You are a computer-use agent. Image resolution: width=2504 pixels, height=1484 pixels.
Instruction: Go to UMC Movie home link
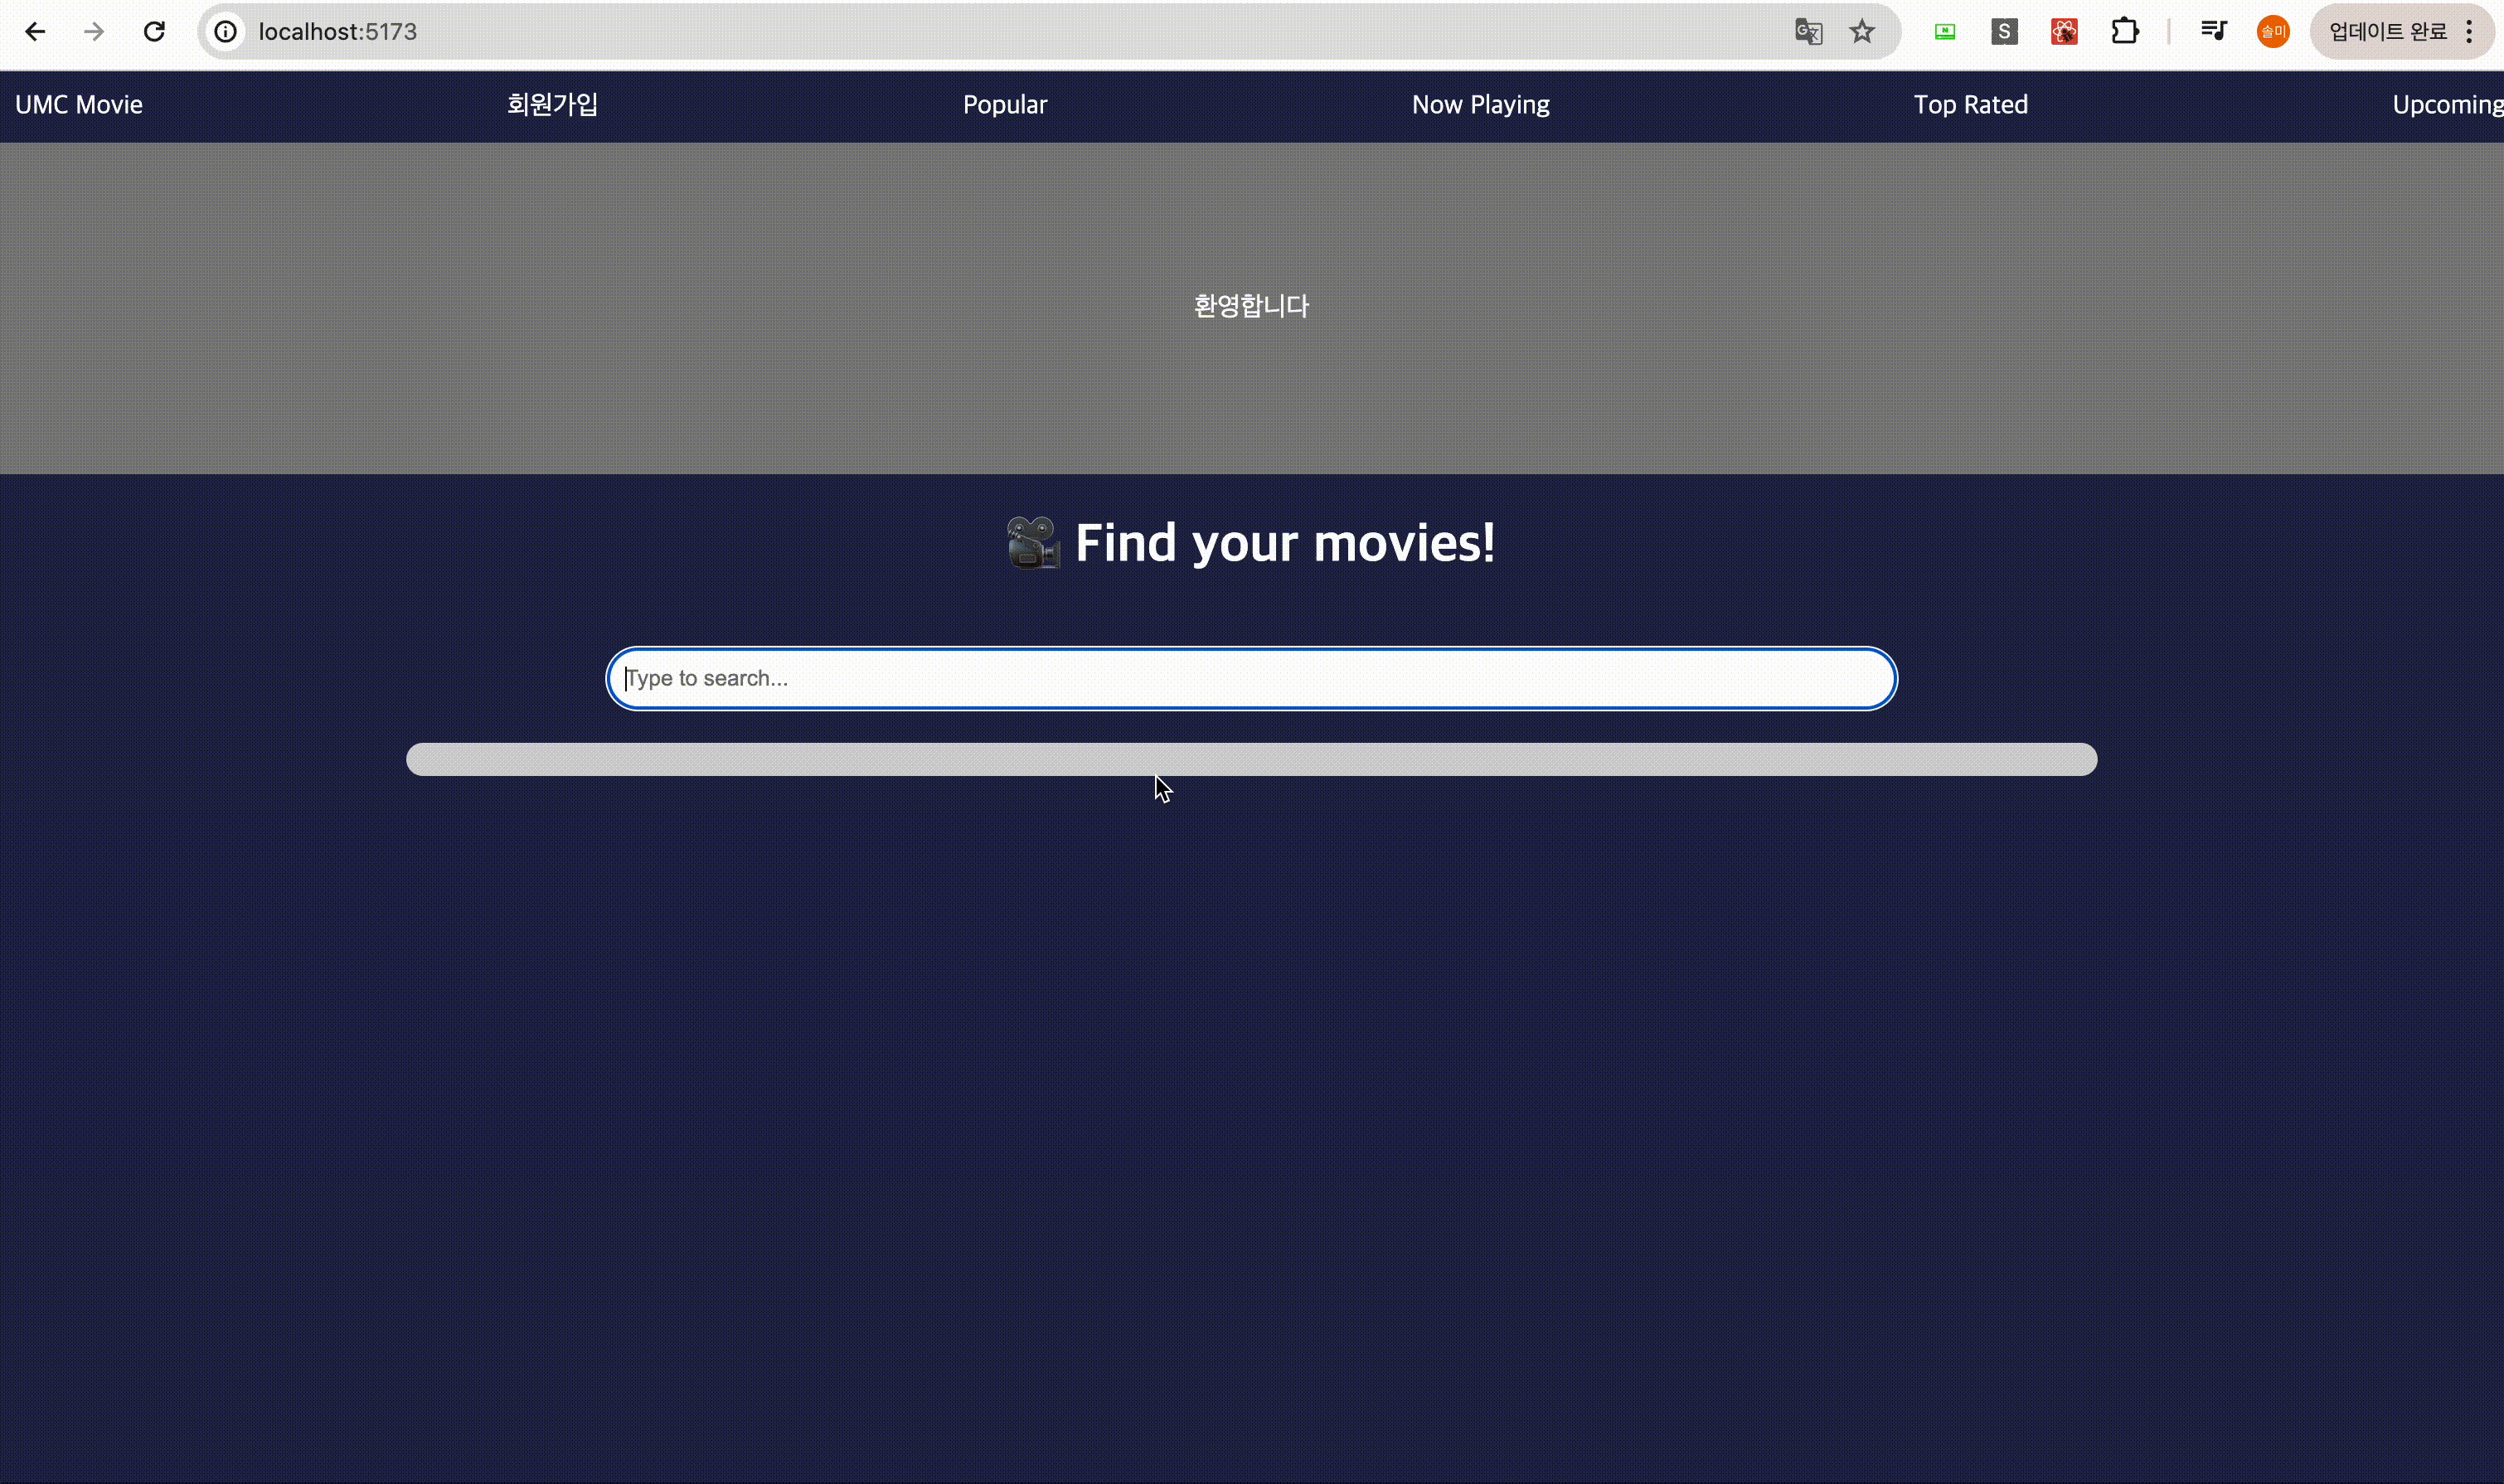pos(79,105)
